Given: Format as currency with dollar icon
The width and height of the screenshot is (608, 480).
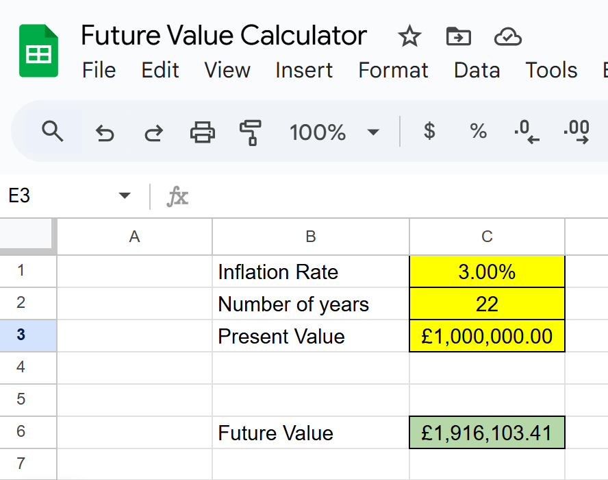Looking at the screenshot, I should pyautogui.click(x=429, y=131).
